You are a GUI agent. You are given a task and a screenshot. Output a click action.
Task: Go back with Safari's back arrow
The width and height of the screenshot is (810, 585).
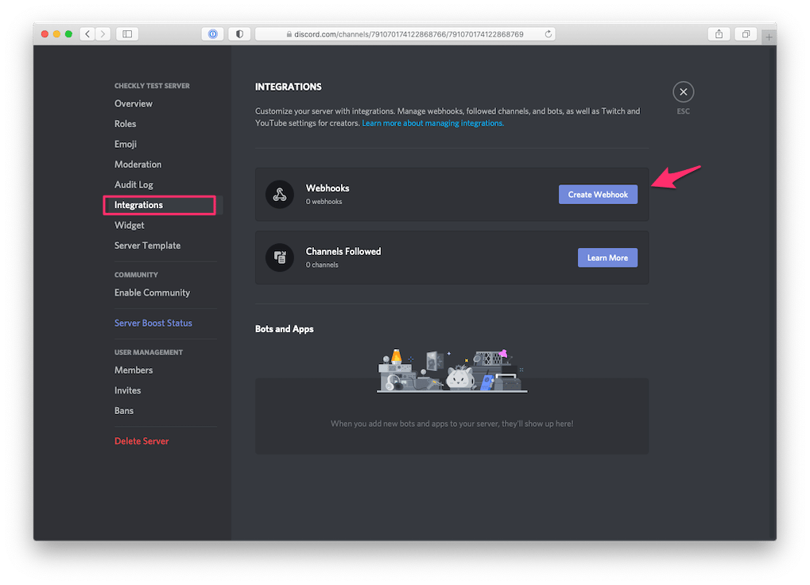pos(87,34)
